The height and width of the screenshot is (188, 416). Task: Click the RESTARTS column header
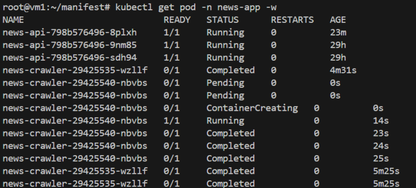tap(292, 20)
